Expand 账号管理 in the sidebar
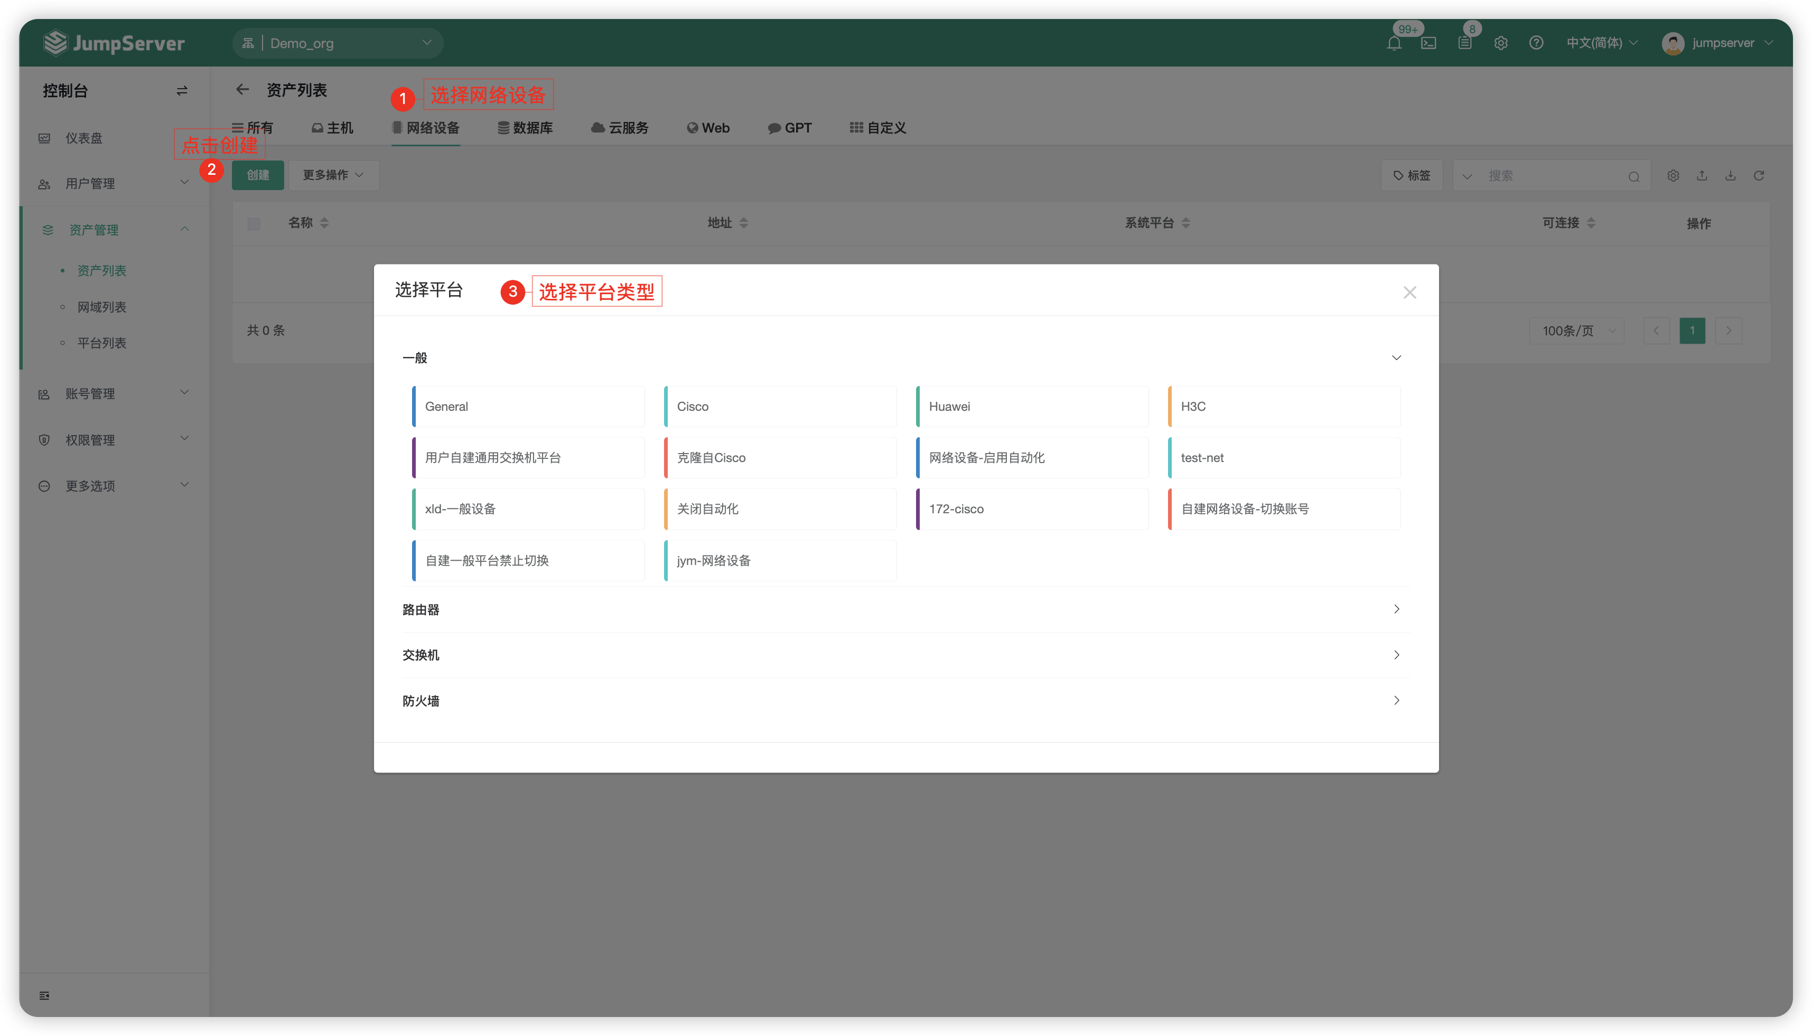The width and height of the screenshot is (1812, 1036). click(x=114, y=393)
